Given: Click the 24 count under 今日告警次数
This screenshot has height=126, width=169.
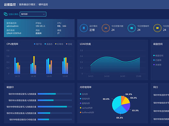Looking at the screenshot, I should (x=113, y=30).
